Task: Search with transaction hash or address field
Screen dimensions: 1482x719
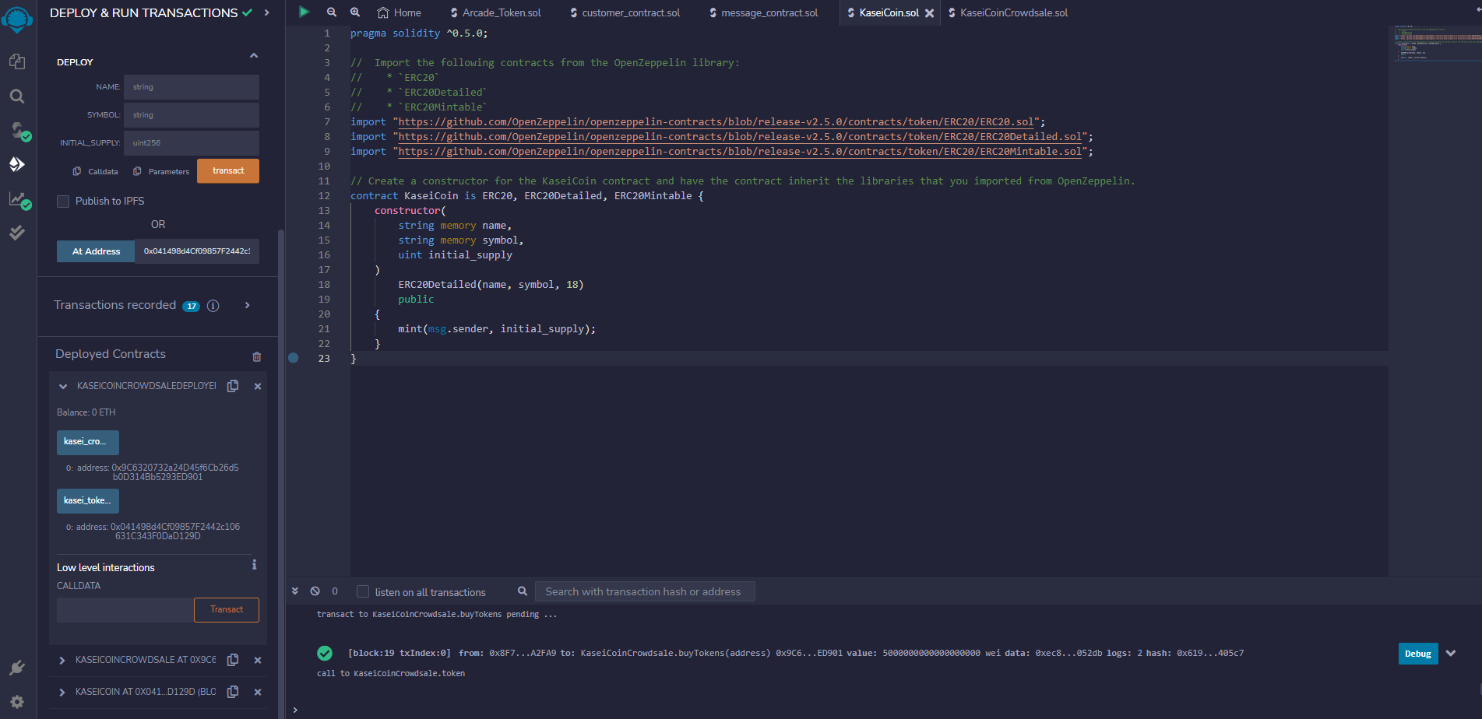Action: click(x=645, y=591)
